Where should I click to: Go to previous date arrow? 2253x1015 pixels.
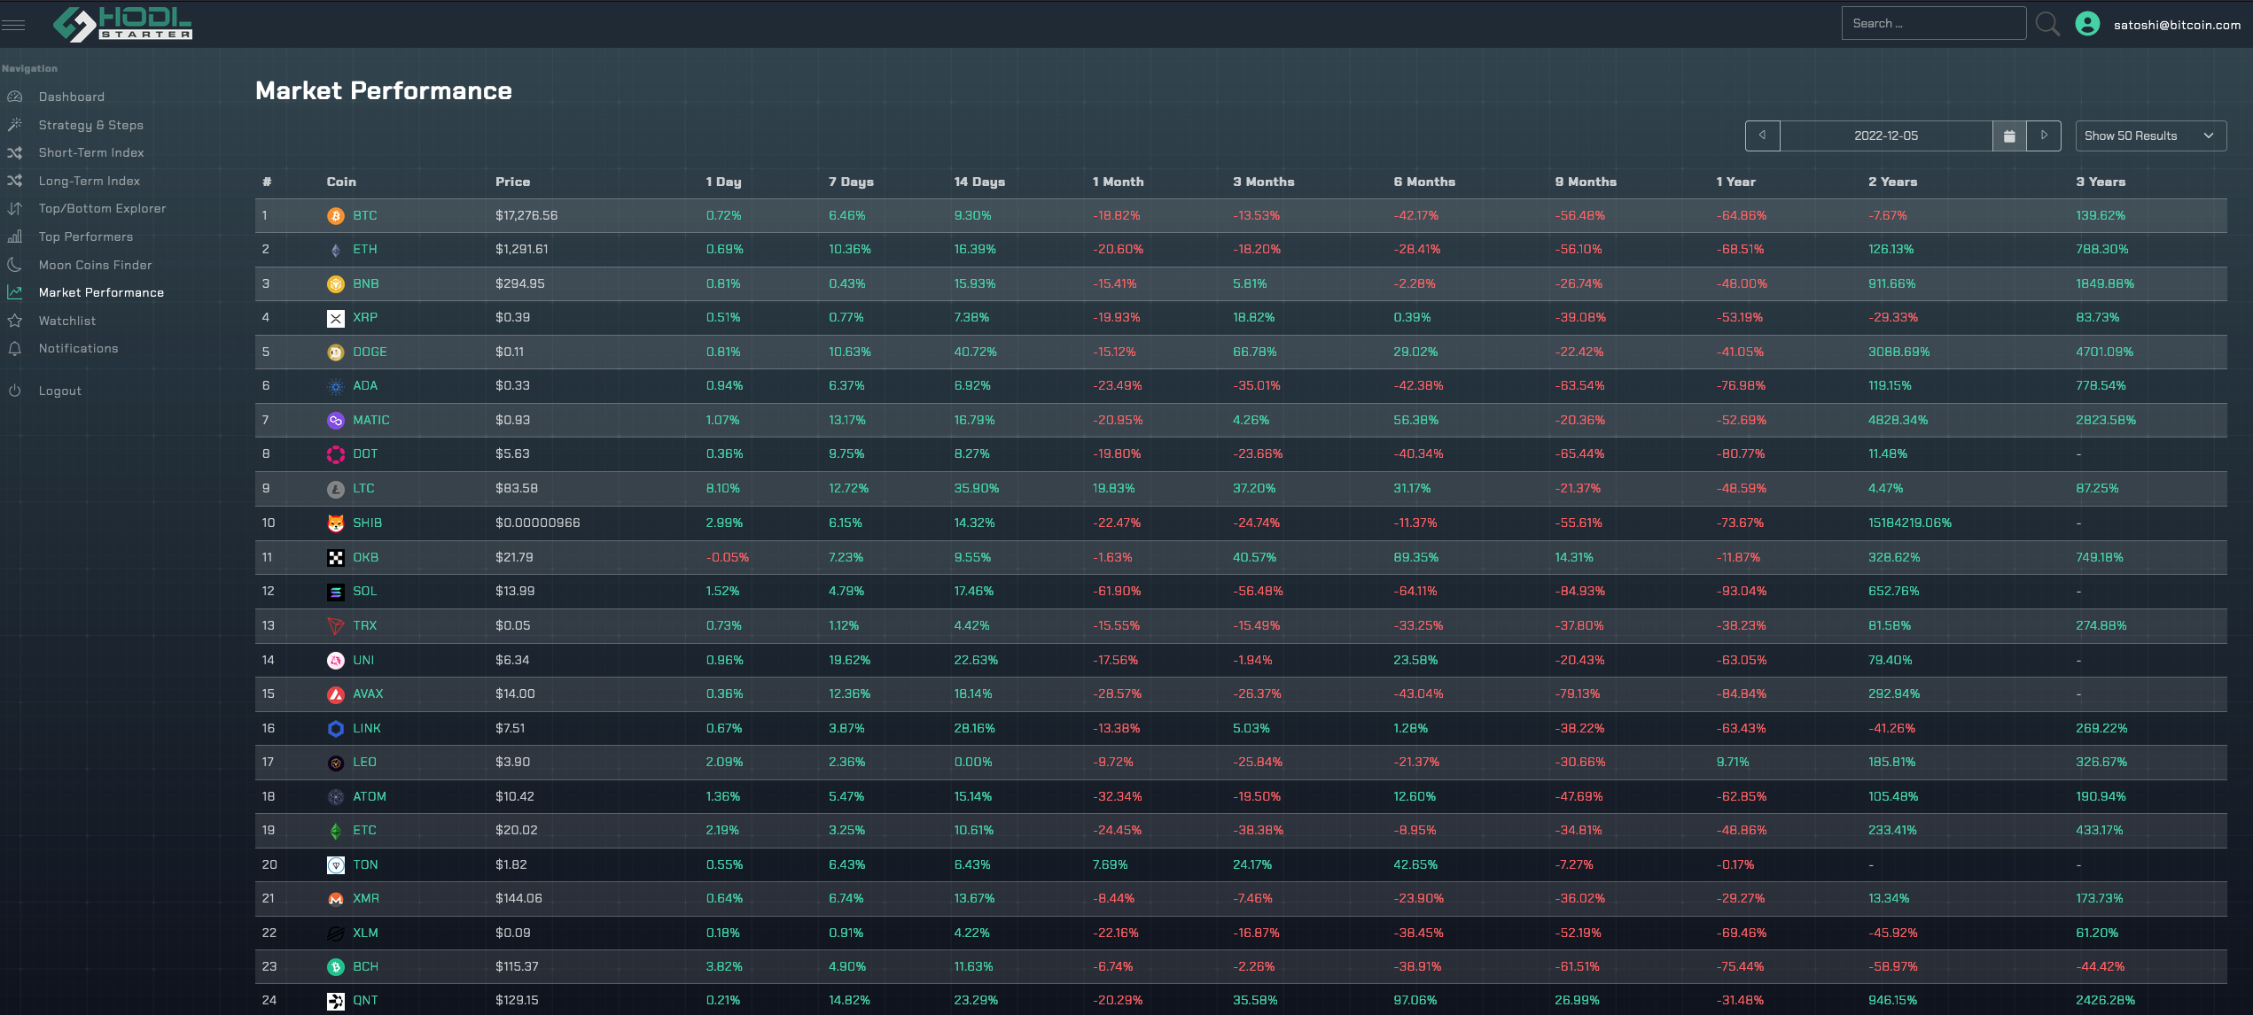pos(1763,136)
